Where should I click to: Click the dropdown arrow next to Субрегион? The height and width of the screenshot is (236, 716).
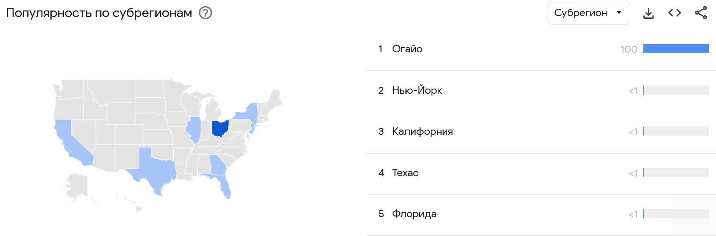click(619, 13)
